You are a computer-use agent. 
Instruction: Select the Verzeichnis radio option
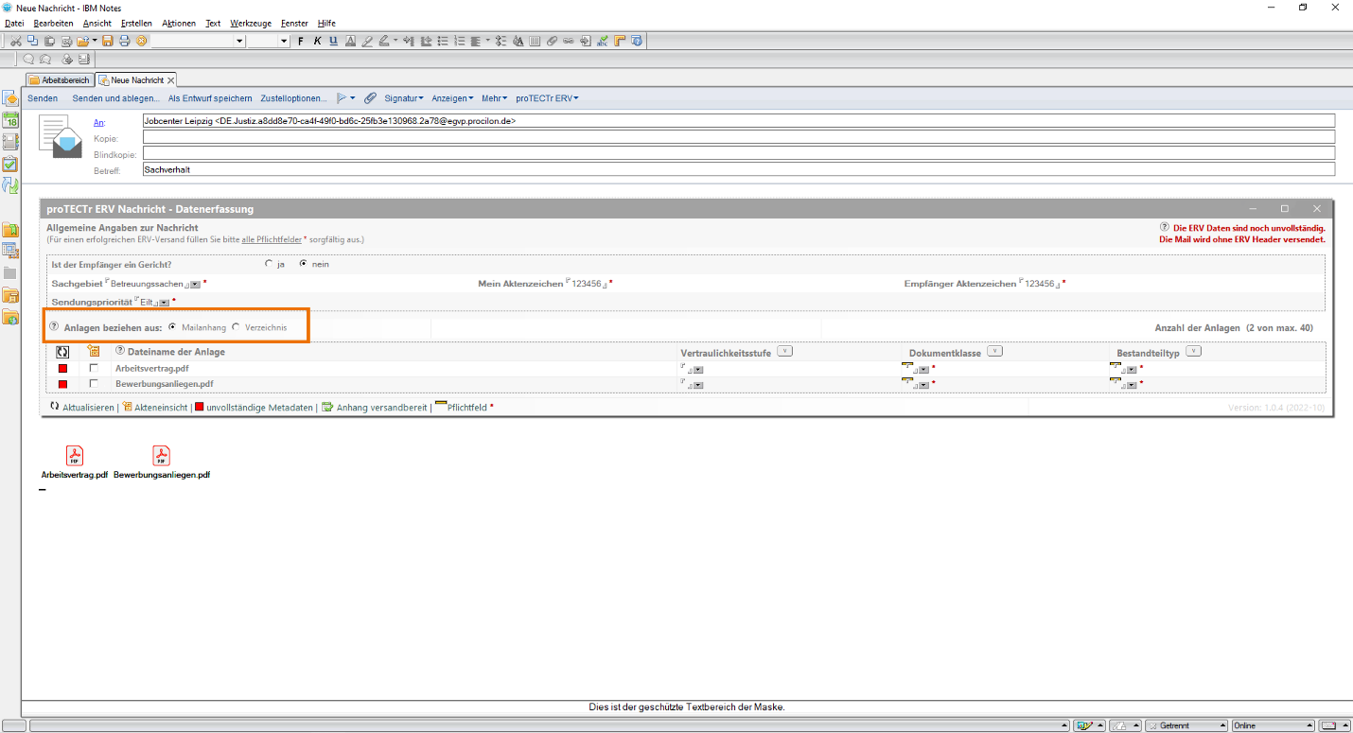(237, 327)
